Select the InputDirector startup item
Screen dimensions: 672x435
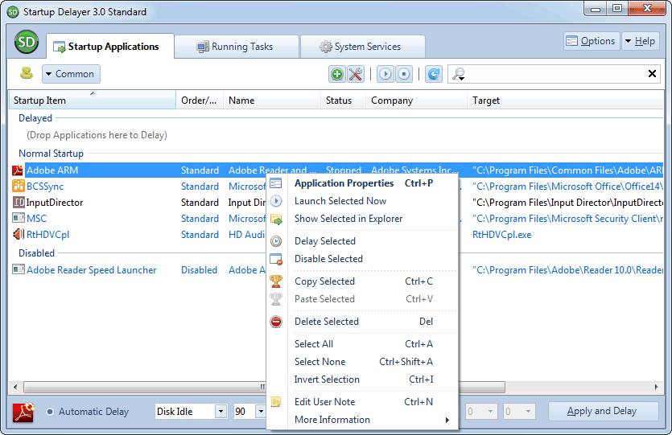tap(55, 202)
